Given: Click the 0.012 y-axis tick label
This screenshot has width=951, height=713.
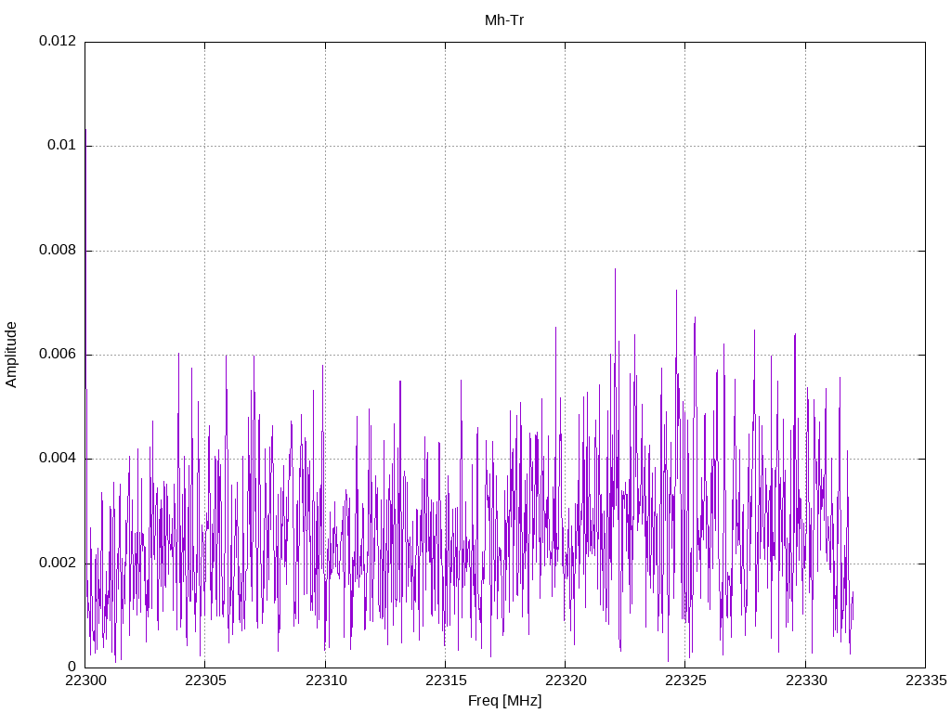Looking at the screenshot, I should tap(57, 42).
